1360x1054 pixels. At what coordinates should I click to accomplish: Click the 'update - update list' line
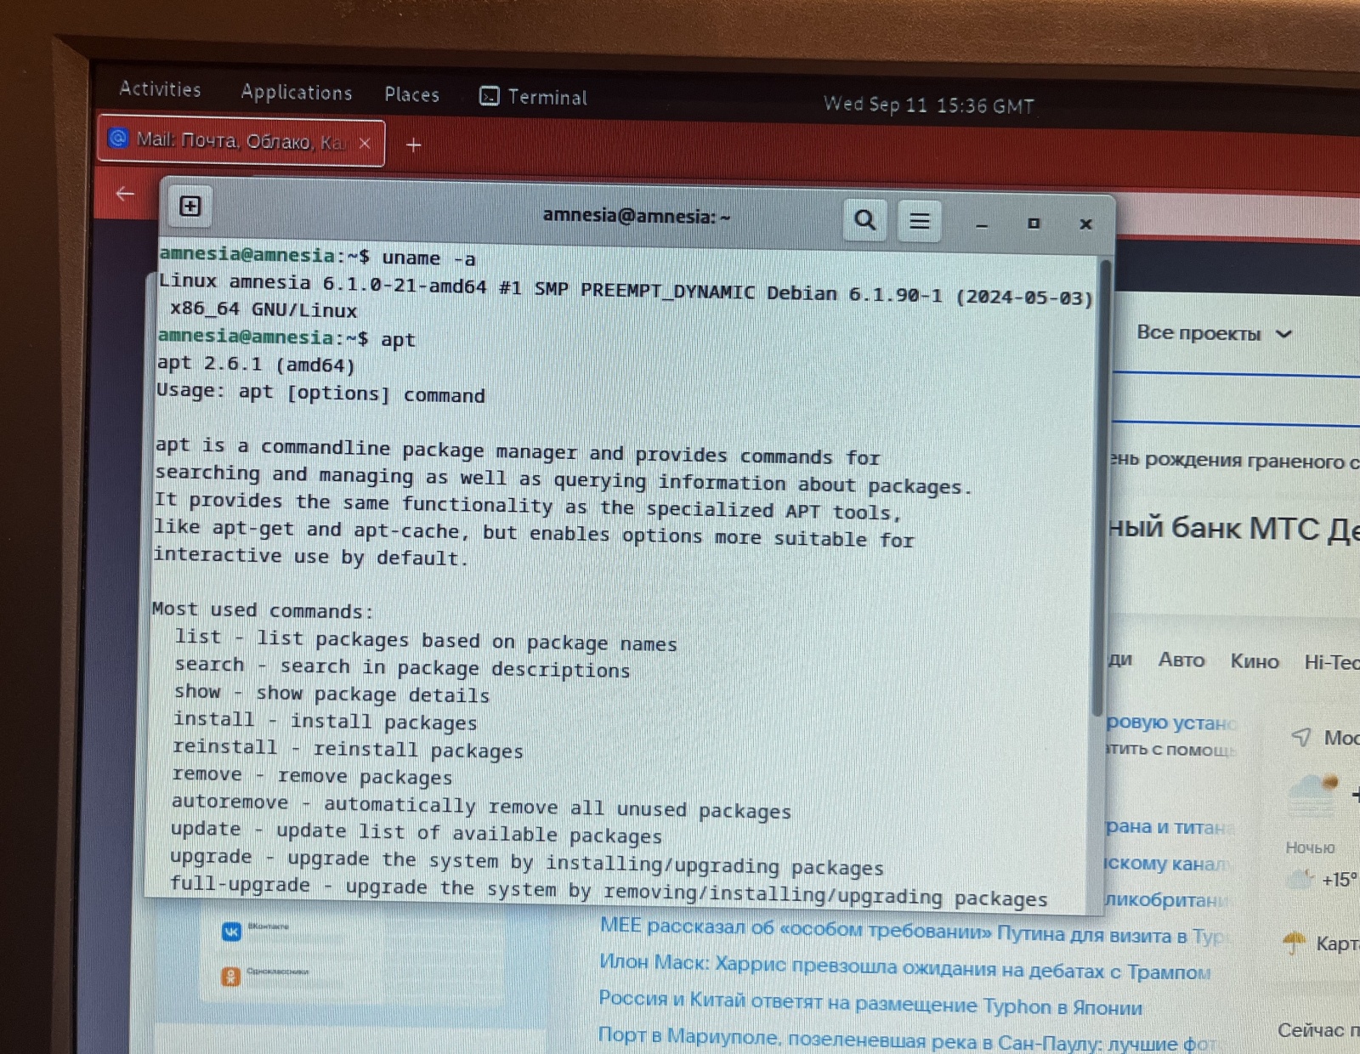coord(416,832)
